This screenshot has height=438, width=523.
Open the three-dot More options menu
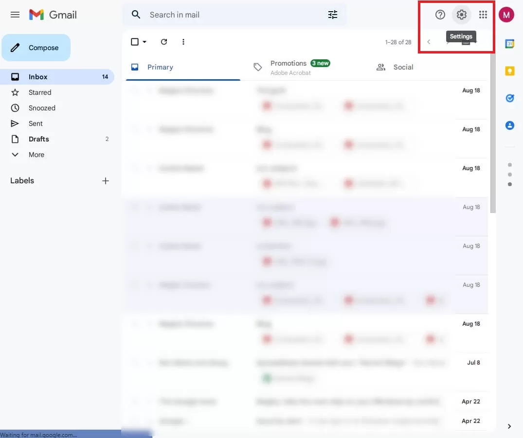(x=183, y=42)
